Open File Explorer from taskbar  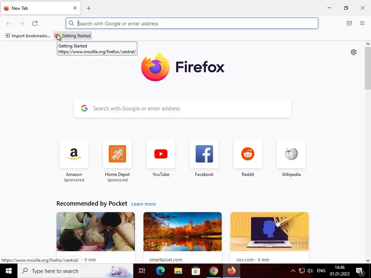tap(178, 271)
